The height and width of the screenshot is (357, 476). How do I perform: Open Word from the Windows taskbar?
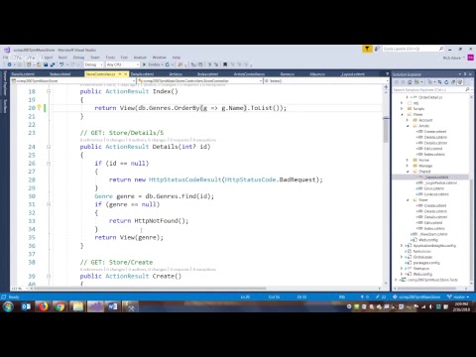click(113, 306)
